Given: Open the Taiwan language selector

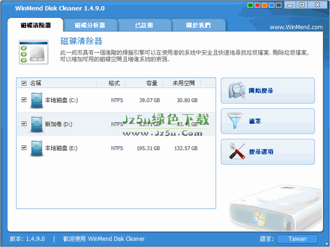Looking at the screenshot, I should (x=297, y=239).
